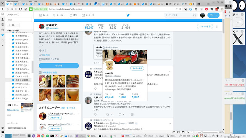The width and height of the screenshot is (246, 138).
Task: Adjust the page zoom slider in the status bar
Action: click(x=208, y=132)
